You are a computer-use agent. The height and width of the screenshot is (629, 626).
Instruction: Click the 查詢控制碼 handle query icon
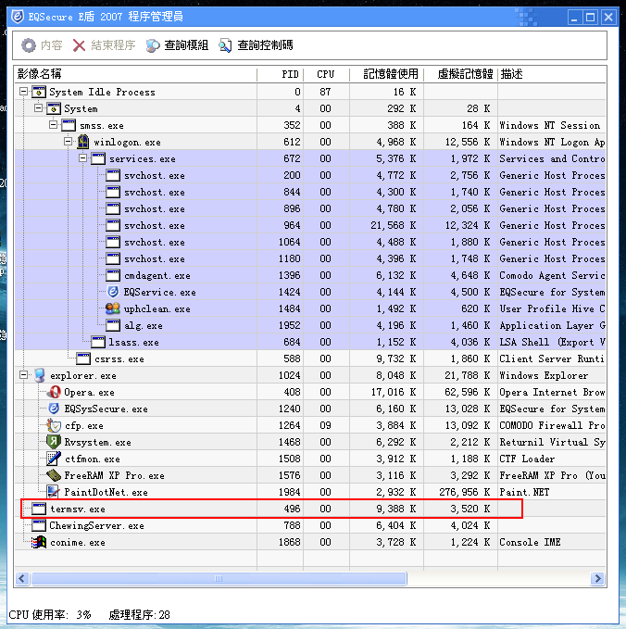tap(225, 45)
